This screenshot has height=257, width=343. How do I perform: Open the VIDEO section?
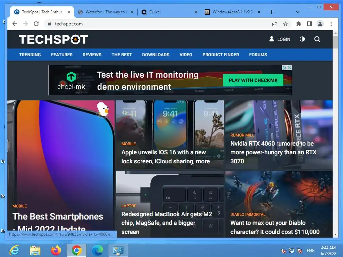tap(186, 55)
